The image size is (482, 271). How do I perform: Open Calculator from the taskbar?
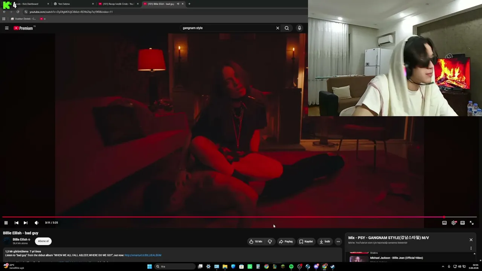(258, 266)
